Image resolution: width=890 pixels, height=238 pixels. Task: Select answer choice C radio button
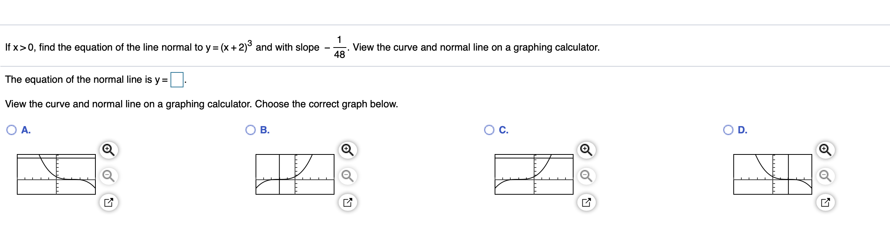tap(489, 130)
